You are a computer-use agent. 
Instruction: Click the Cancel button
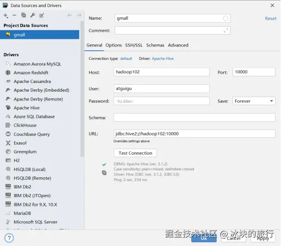tap(234, 238)
